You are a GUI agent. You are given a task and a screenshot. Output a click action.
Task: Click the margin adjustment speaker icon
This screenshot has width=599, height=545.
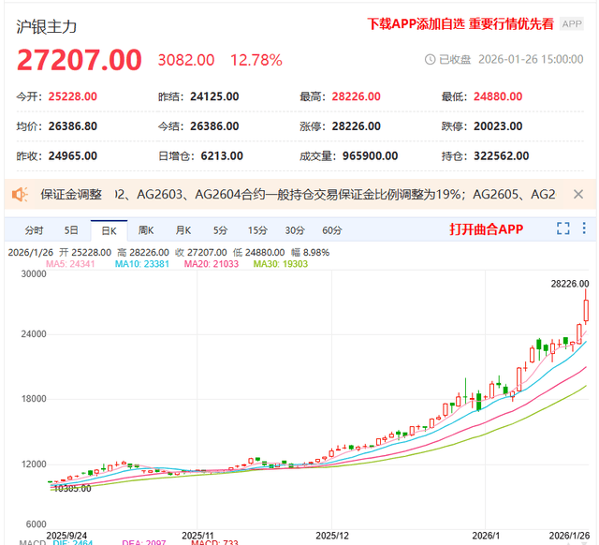pyautogui.click(x=19, y=195)
